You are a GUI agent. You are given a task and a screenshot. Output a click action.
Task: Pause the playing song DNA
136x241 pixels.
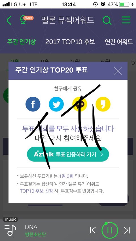110,230
